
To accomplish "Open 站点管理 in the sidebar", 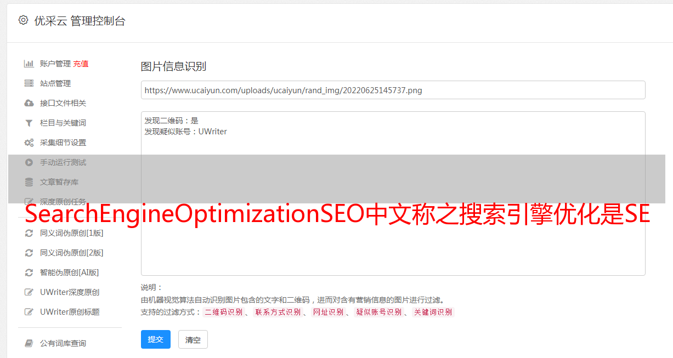I will [x=55, y=83].
